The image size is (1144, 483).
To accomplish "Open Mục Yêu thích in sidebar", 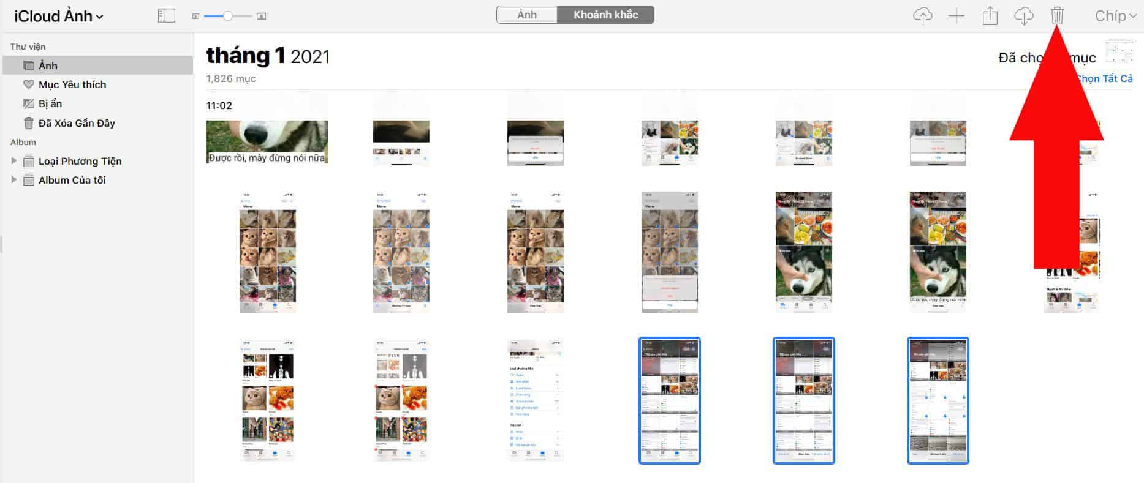I will pos(72,84).
